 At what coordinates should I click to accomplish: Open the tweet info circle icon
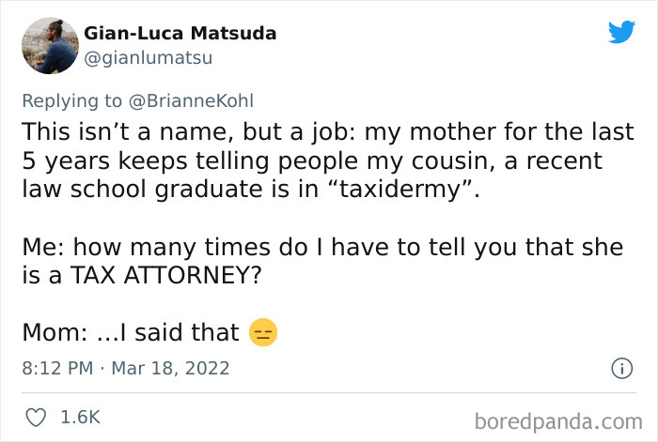click(620, 369)
